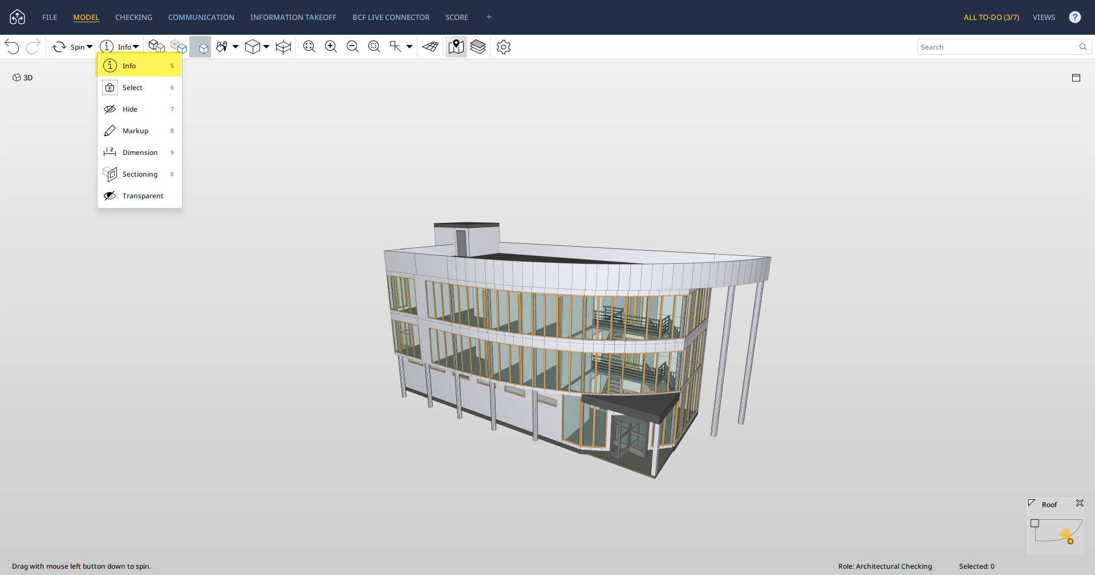Click the paint bucket visualization icon
The image size is (1095, 575).
[x=222, y=47]
